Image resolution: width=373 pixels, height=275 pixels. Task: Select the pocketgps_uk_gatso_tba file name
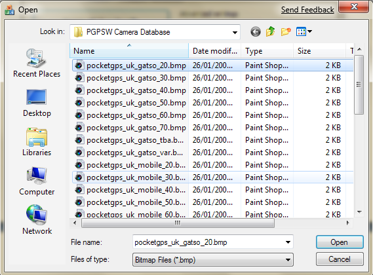coord(135,140)
